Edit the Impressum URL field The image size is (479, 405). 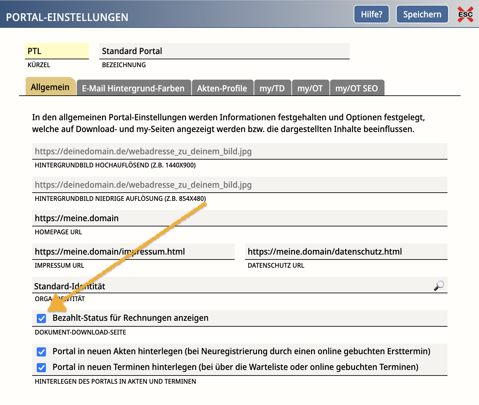point(133,252)
